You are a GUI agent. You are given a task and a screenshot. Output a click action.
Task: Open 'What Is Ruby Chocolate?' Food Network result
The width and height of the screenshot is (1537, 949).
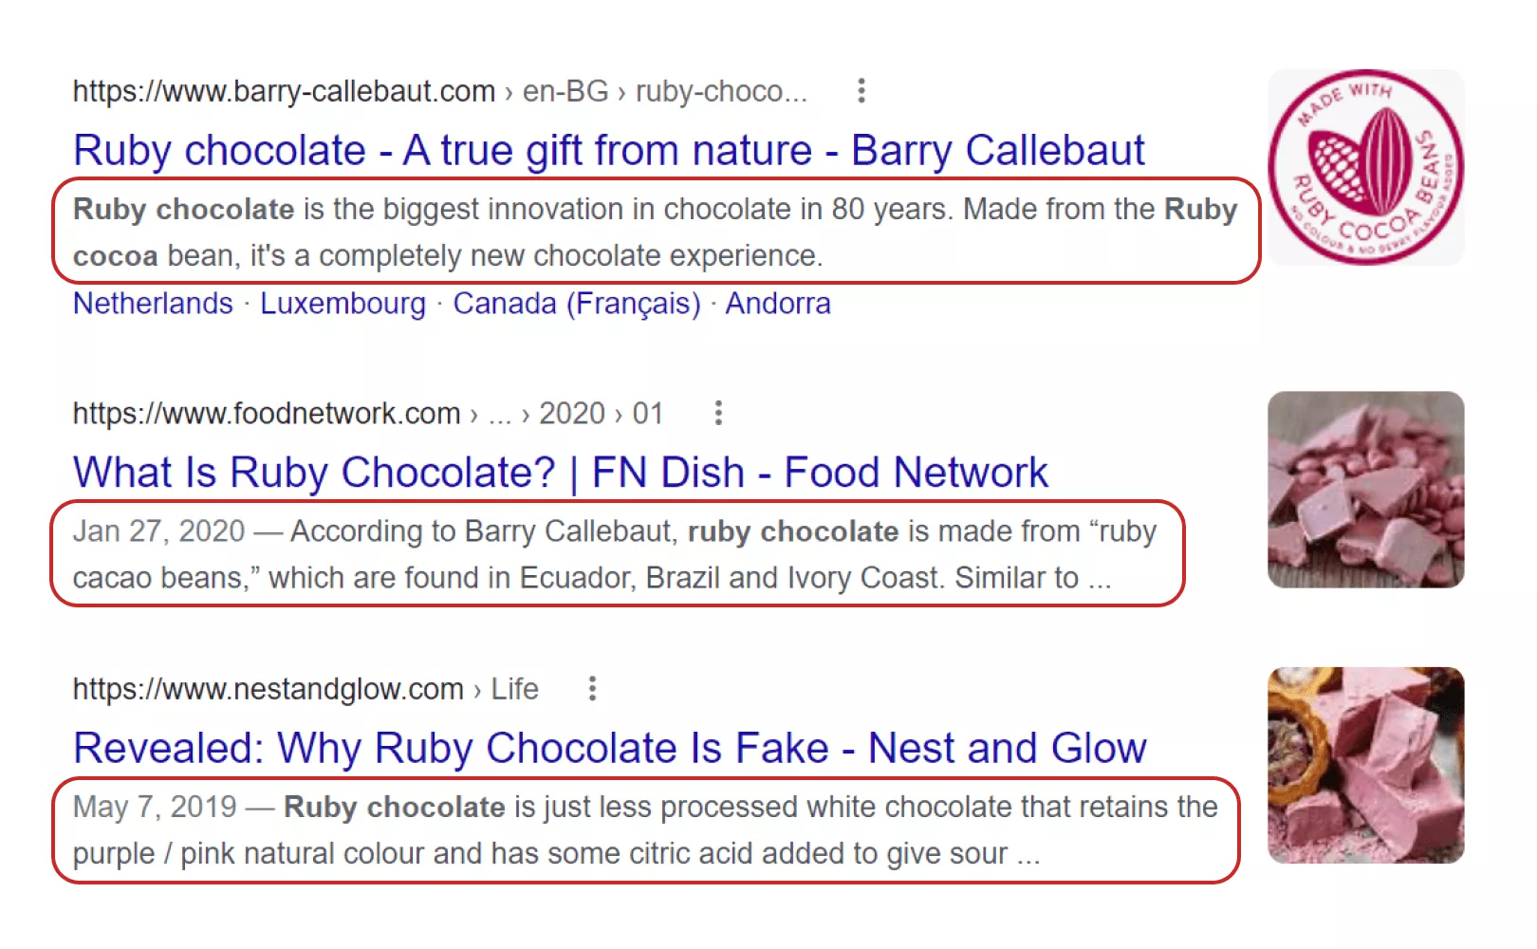pyautogui.click(x=560, y=473)
